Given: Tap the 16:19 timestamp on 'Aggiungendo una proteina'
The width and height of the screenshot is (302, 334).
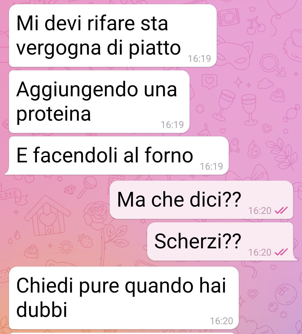Looking at the screenshot, I should (x=172, y=125).
